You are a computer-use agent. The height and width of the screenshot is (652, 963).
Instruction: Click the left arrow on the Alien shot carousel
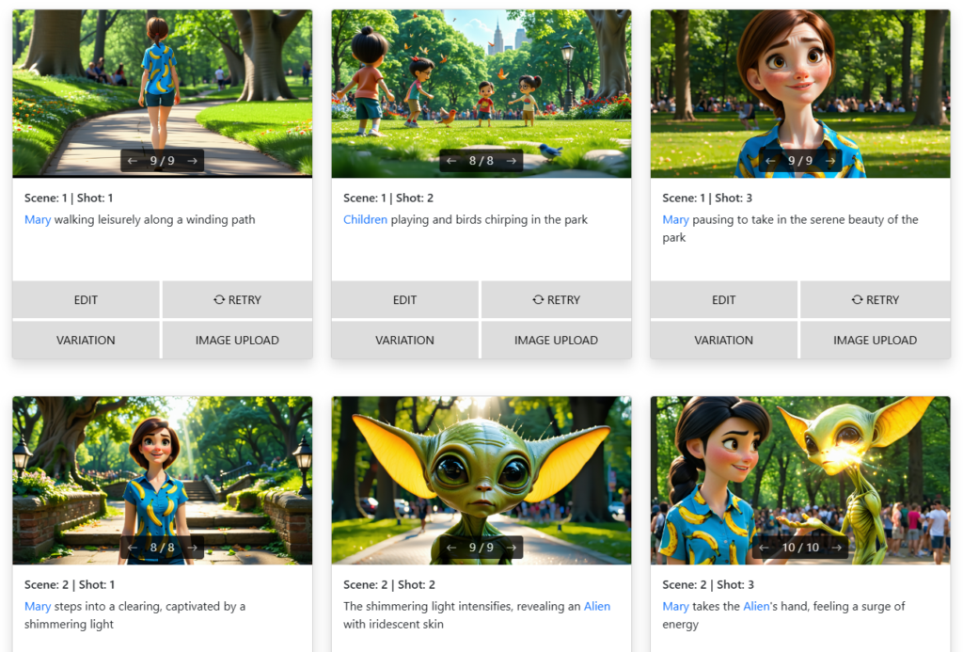point(450,547)
